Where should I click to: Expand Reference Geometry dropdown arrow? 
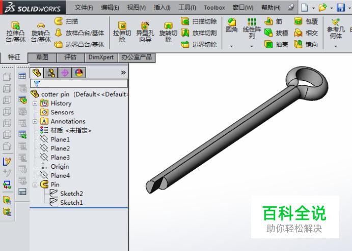pos(336,46)
